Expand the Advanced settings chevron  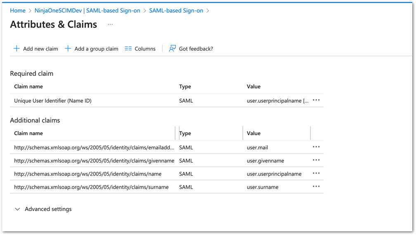pyautogui.click(x=17, y=209)
